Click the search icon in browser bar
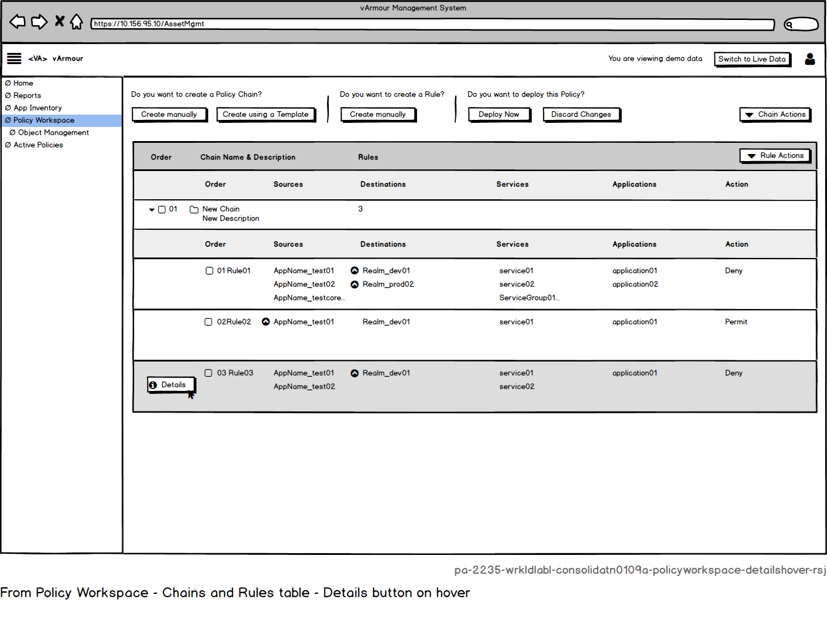This screenshot has width=827, height=619. (789, 24)
